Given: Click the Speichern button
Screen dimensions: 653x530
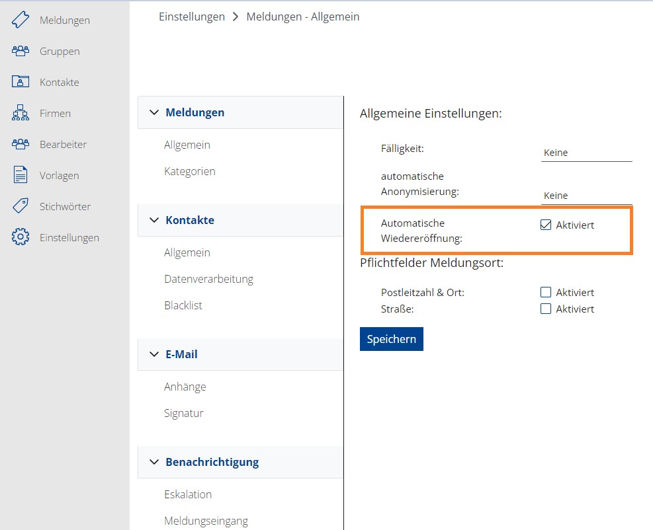Looking at the screenshot, I should 392,339.
